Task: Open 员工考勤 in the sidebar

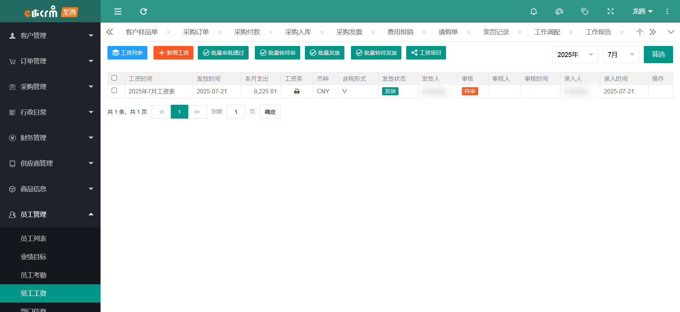Action: point(34,275)
